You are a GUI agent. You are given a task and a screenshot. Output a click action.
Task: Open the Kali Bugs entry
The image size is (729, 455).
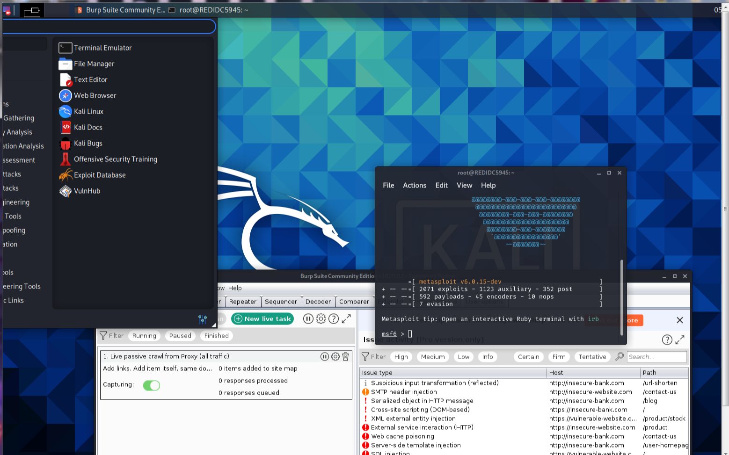(x=80, y=143)
